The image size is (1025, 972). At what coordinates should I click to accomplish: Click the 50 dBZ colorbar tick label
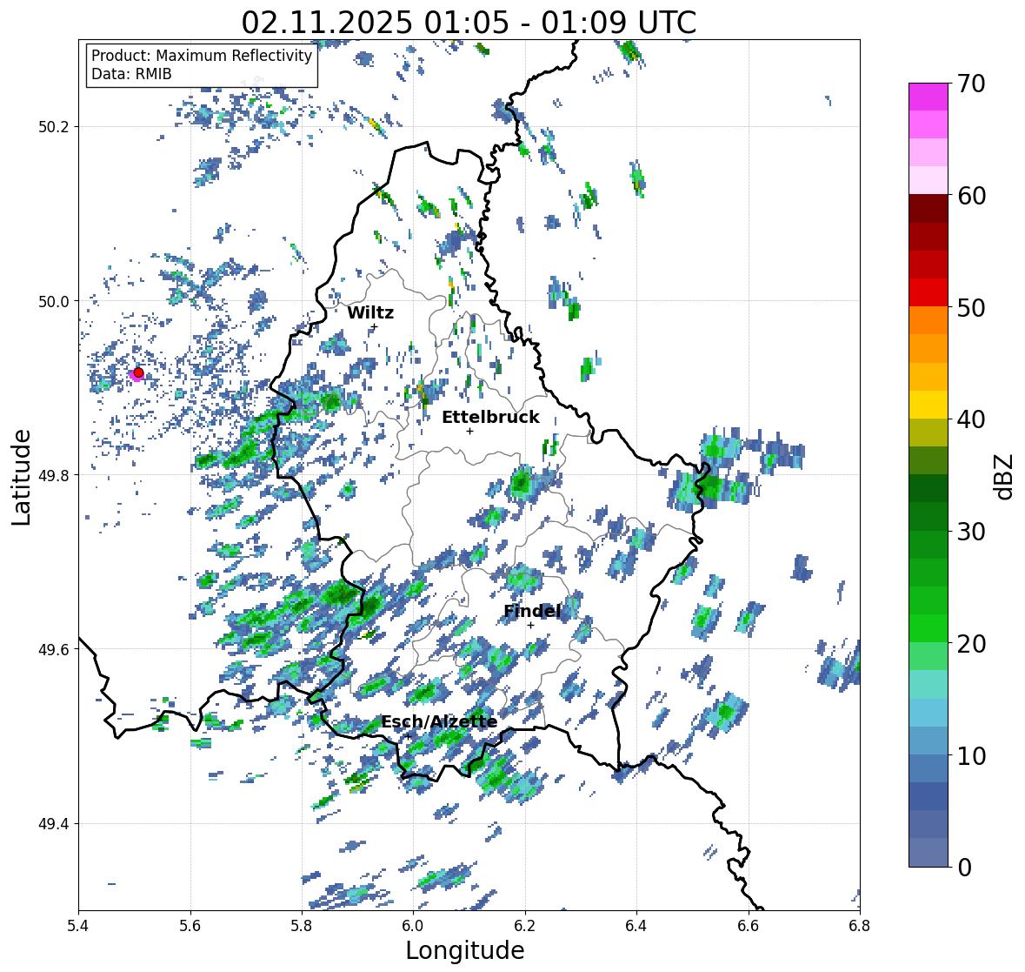coord(971,307)
